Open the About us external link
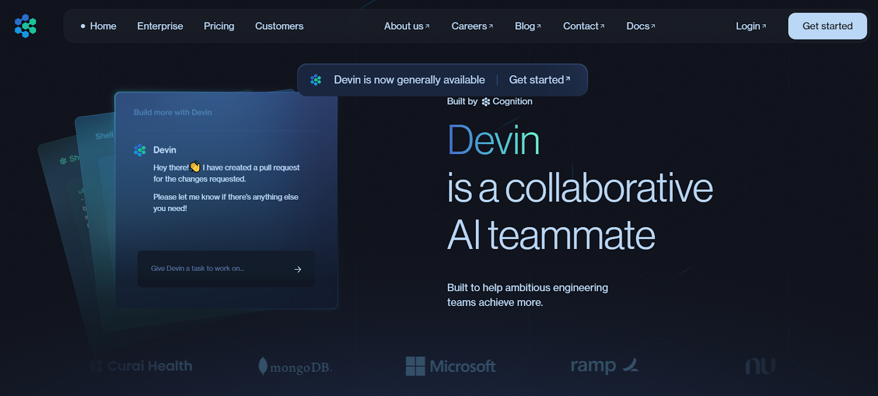Screen dimensions: 878x396 (406, 26)
